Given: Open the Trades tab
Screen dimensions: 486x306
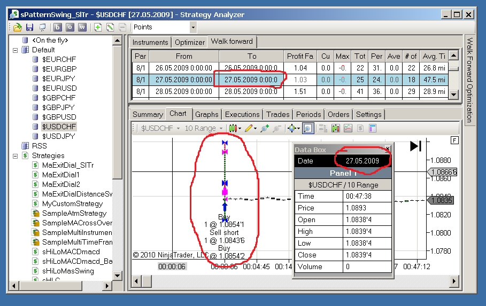Looking at the screenshot, I should (x=277, y=115).
